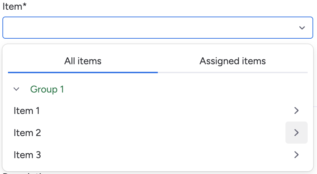Click the highlighted arrow beside Item 2
The width and height of the screenshot is (317, 174).
[x=296, y=133]
